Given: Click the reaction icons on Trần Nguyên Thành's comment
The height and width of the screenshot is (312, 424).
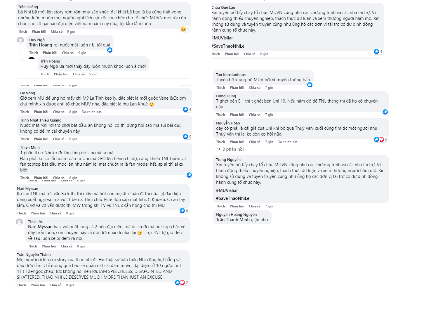Looking at the screenshot, I should [x=180, y=282].
